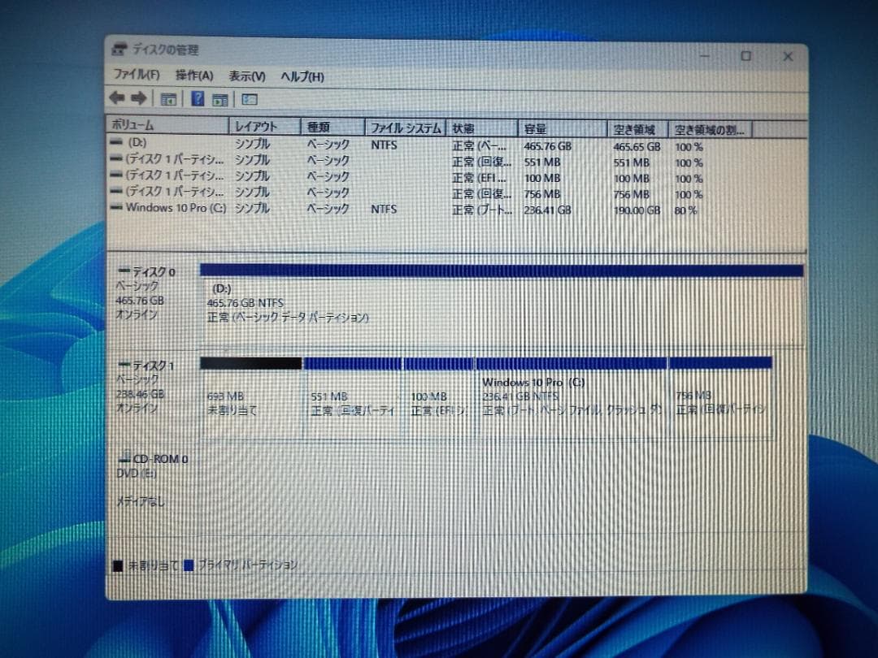The image size is (878, 658).
Task: Click the Properties icon in the toolbar
Action: (220, 98)
